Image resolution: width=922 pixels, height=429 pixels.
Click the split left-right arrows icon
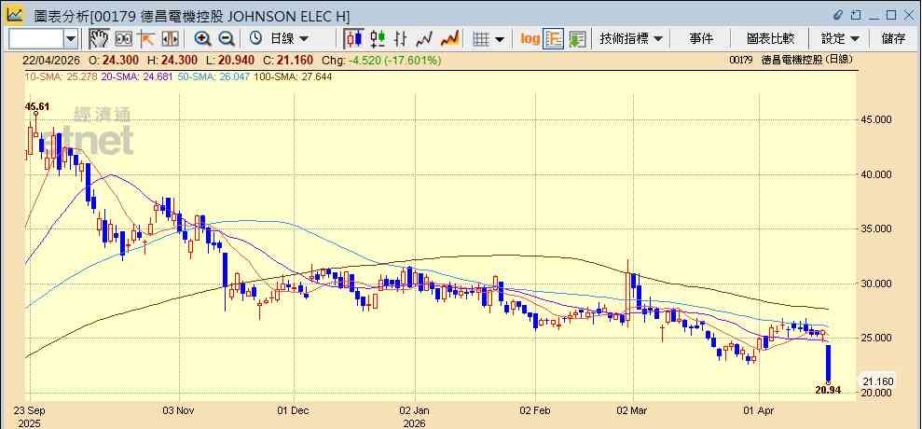[x=170, y=39]
